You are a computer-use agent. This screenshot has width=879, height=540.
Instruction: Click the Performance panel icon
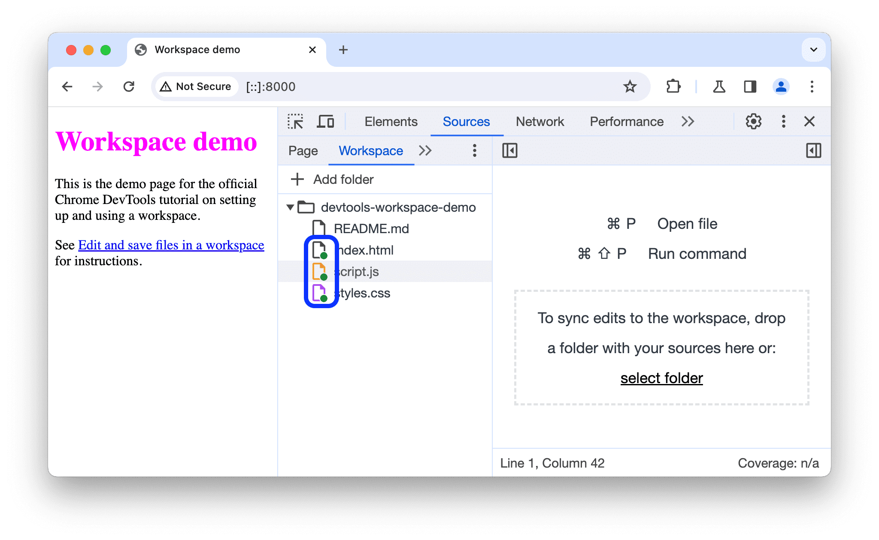pos(626,122)
